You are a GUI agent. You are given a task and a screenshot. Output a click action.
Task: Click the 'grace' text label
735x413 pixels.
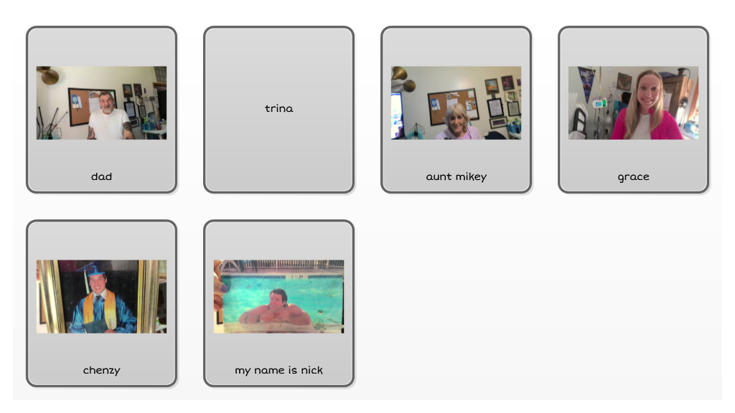pyautogui.click(x=633, y=177)
